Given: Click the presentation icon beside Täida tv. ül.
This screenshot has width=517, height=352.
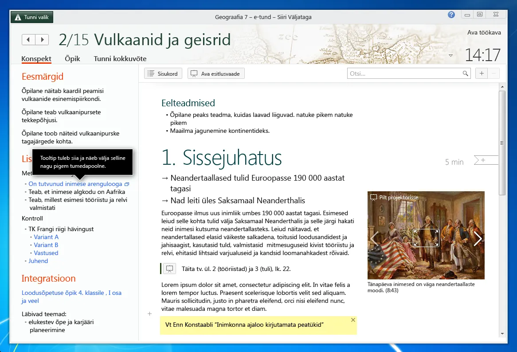Looking at the screenshot, I should [x=169, y=269].
